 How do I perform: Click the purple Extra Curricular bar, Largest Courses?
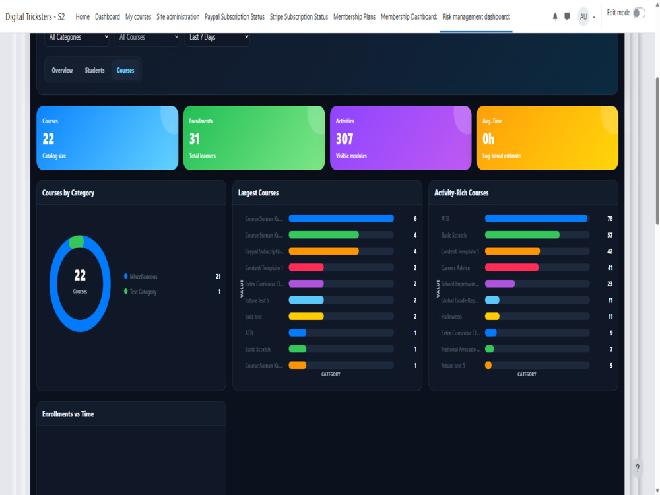pyautogui.click(x=306, y=284)
